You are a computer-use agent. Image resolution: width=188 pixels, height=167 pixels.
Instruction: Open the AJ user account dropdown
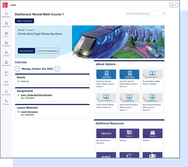pyautogui.click(x=174, y=5)
